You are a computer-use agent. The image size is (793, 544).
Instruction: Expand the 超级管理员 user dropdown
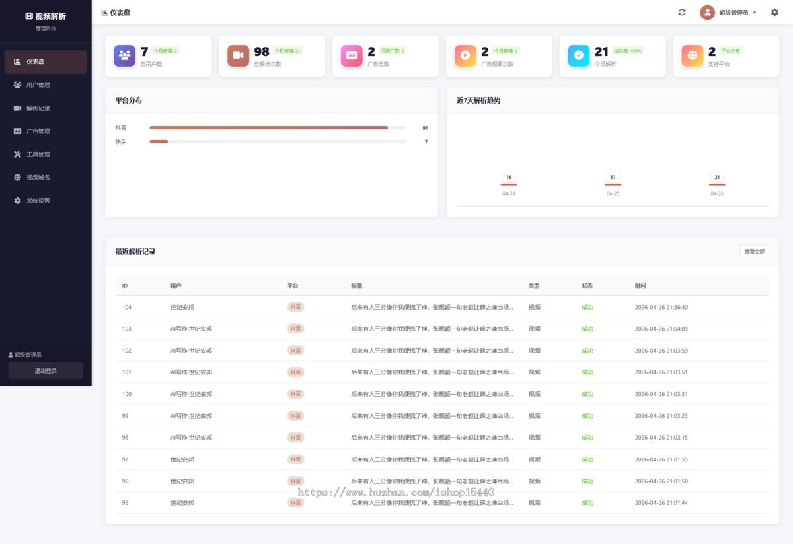[x=729, y=12]
